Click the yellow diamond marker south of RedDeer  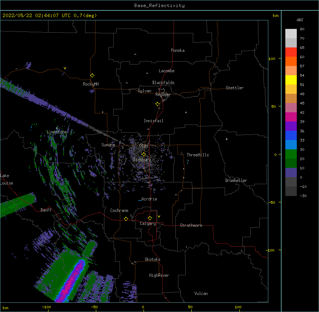[x=157, y=104]
